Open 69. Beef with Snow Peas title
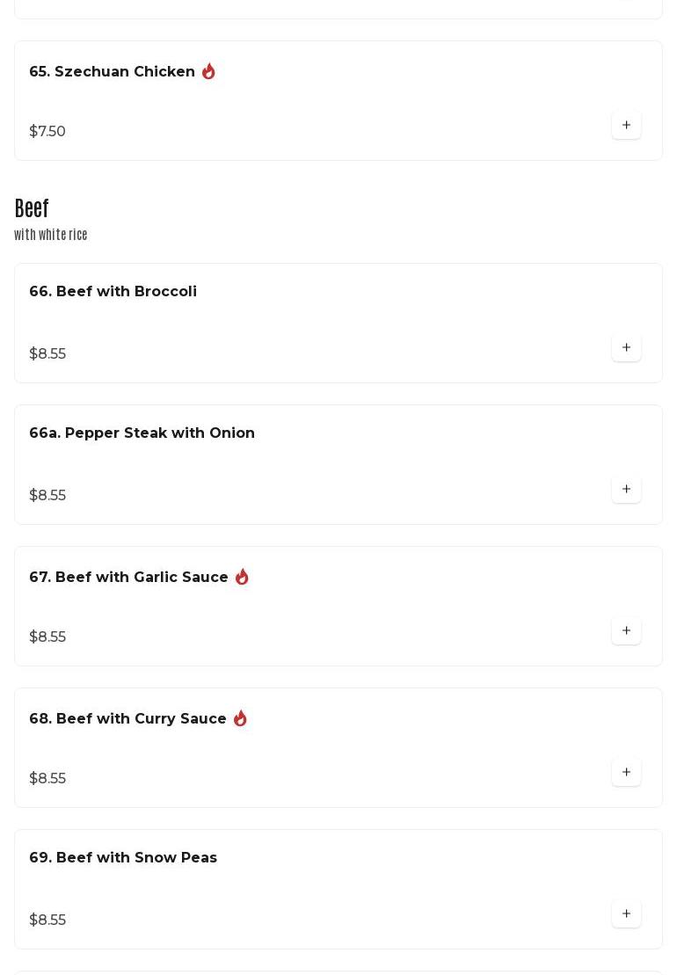The width and height of the screenshot is (677, 975). (123, 857)
